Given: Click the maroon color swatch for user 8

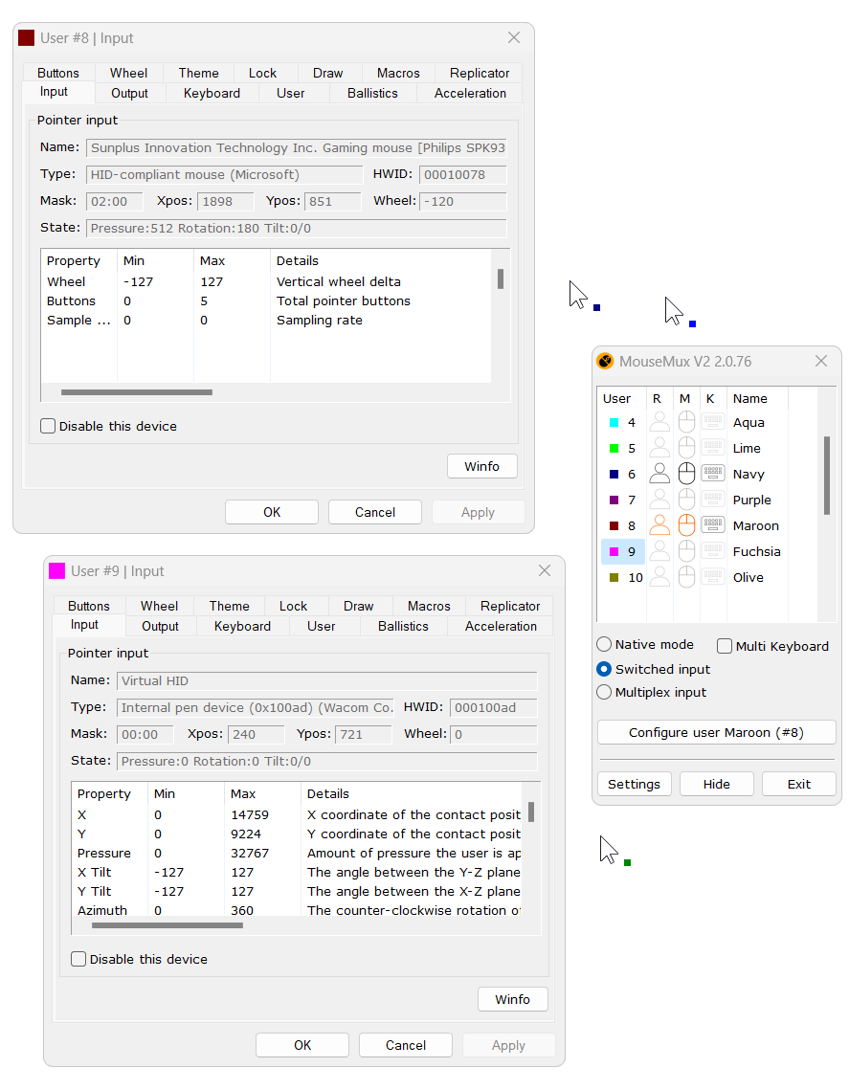Looking at the screenshot, I should pos(614,526).
